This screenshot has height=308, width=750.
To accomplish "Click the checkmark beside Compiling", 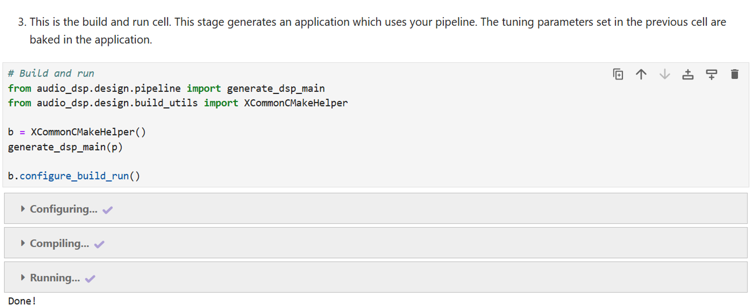I will click(x=99, y=244).
